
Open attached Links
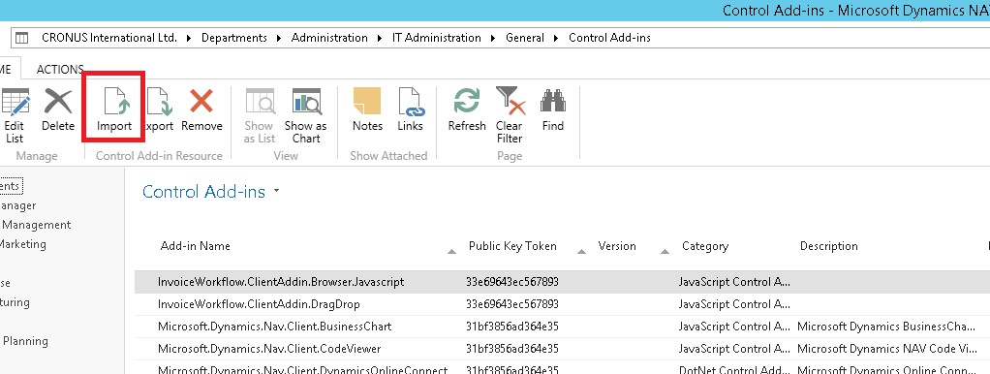click(x=410, y=110)
